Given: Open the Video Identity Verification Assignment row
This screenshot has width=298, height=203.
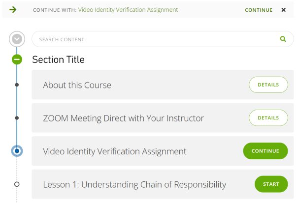Looking at the screenshot, I should [115, 151].
